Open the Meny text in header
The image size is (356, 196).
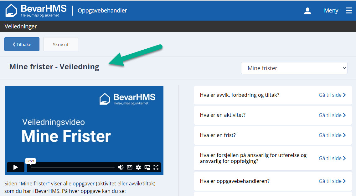pyautogui.click(x=331, y=11)
